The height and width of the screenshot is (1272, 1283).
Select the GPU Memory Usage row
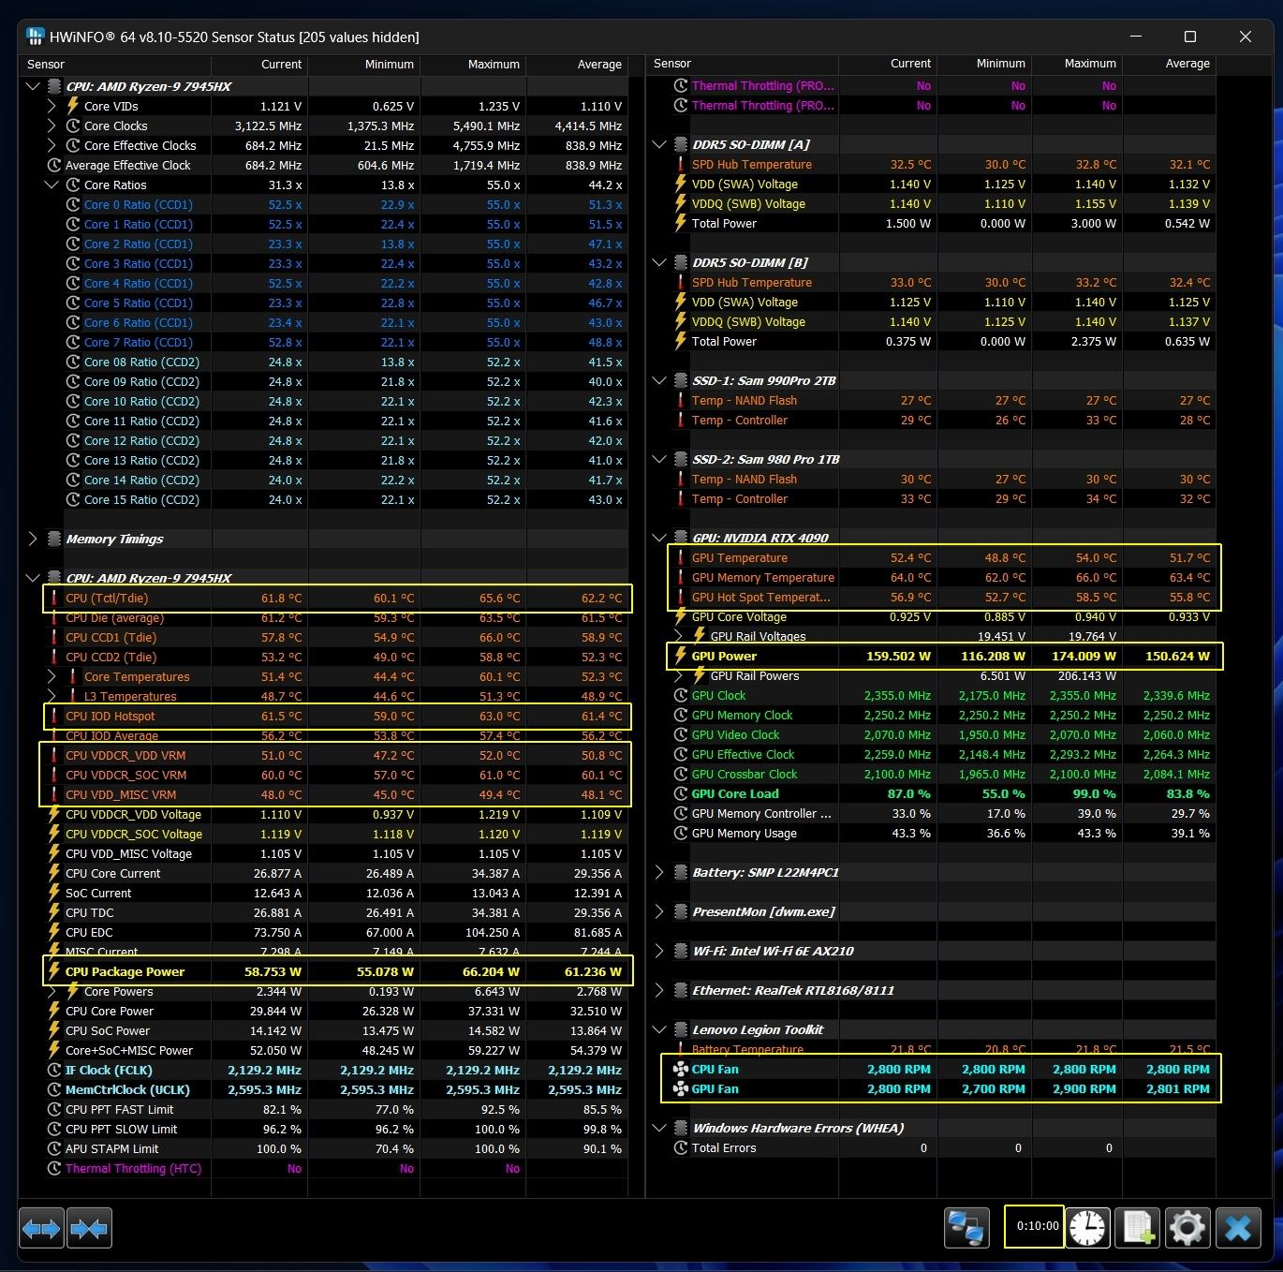point(932,833)
